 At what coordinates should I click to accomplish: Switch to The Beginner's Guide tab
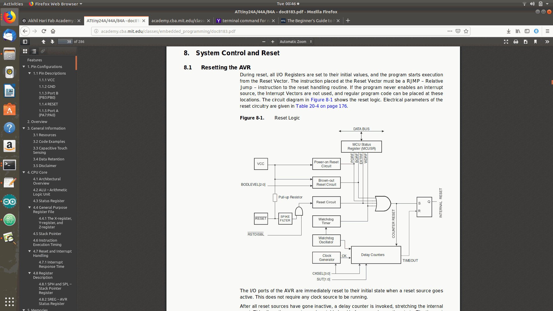click(x=309, y=21)
